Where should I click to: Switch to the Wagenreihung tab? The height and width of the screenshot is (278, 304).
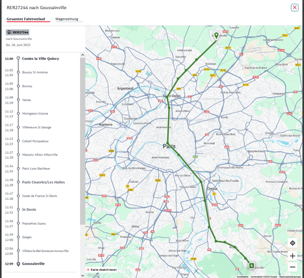click(67, 19)
